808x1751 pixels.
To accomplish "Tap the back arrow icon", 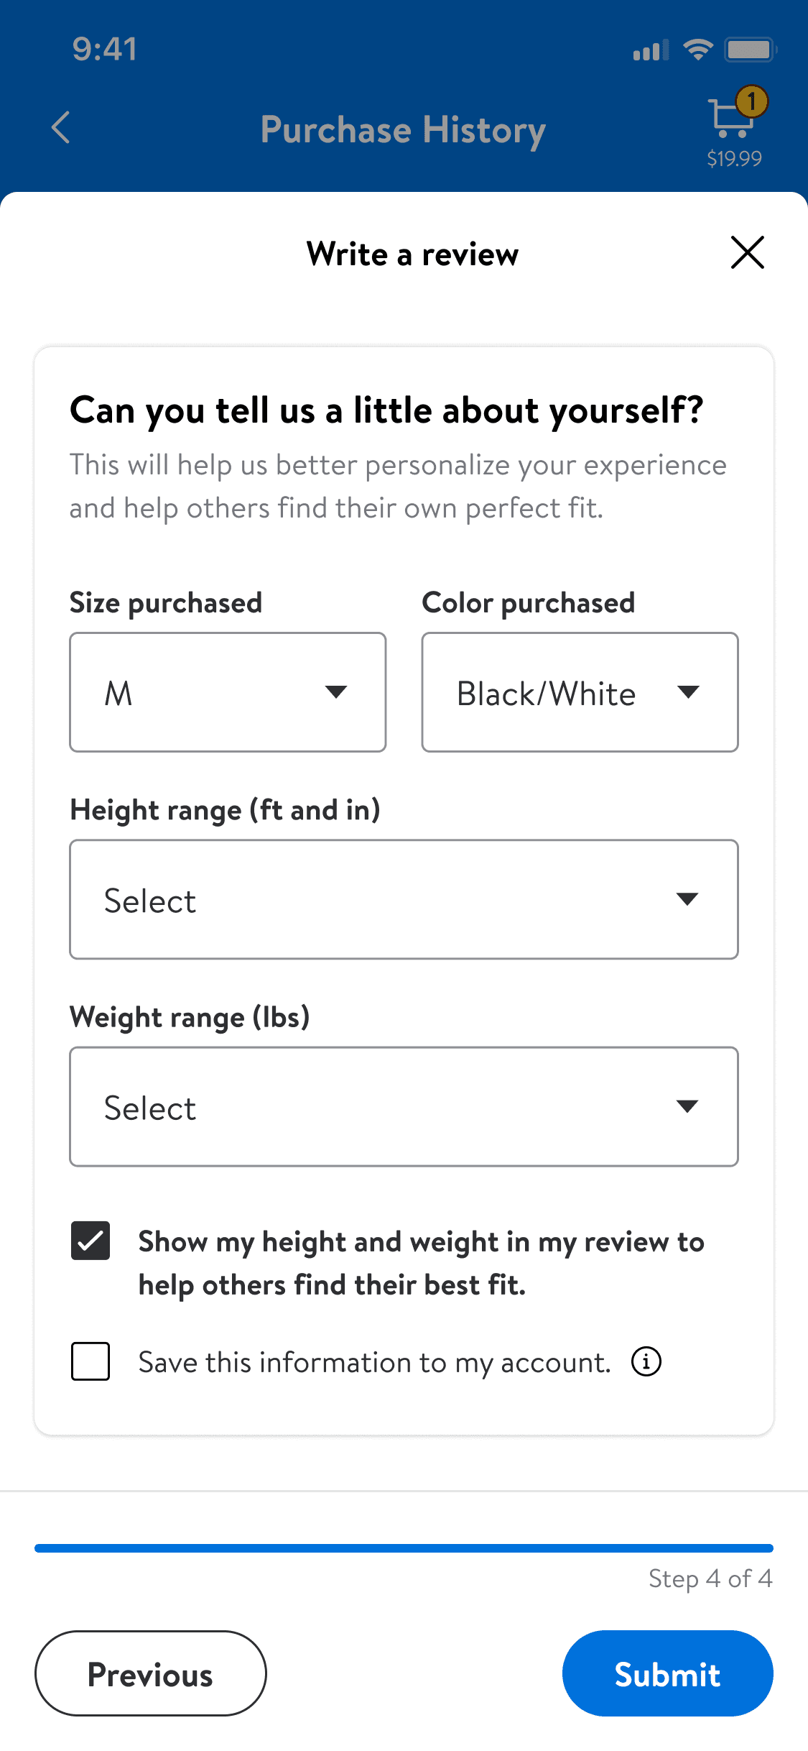I will pyautogui.click(x=61, y=128).
